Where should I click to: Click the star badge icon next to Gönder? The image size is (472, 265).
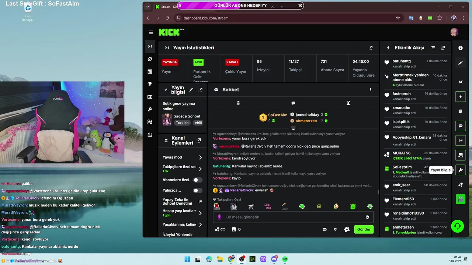click(x=347, y=229)
